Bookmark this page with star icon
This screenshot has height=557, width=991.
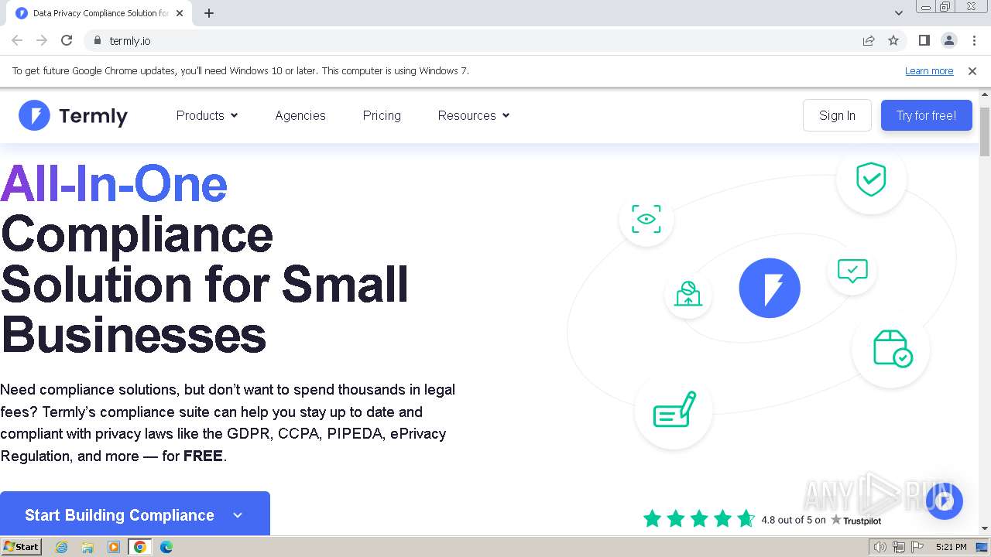point(893,40)
